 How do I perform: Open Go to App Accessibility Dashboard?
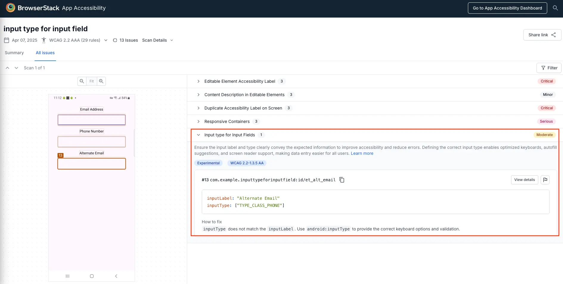507,8
